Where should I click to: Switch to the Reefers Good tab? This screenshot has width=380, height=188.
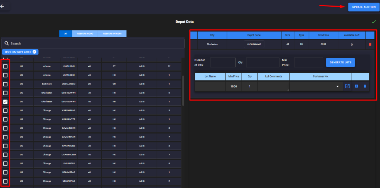(85, 34)
